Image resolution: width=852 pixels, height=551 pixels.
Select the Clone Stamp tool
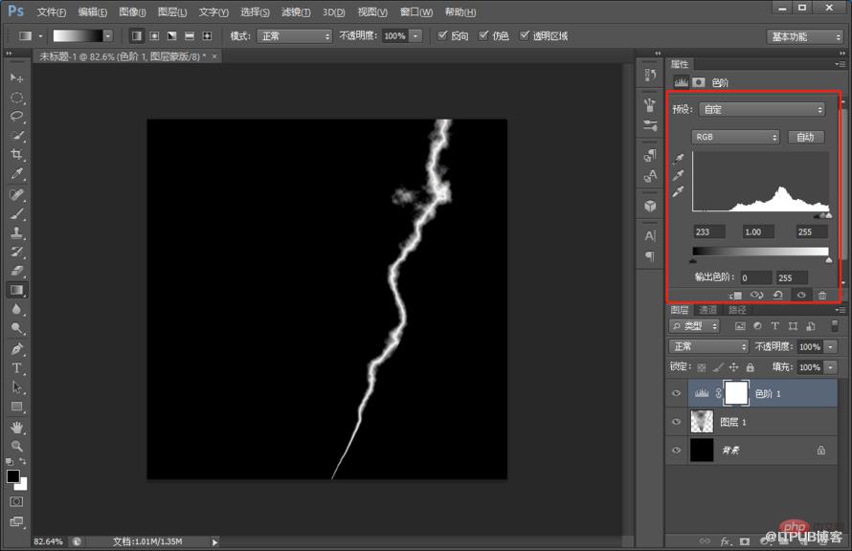(17, 232)
